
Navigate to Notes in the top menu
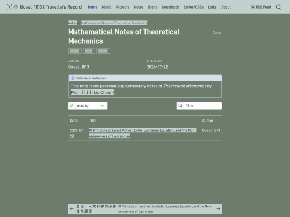pyautogui.click(x=139, y=7)
